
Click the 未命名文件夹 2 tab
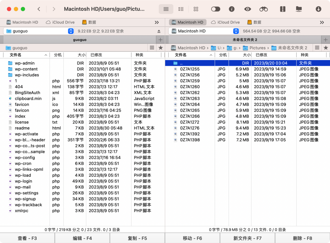point(245,40)
